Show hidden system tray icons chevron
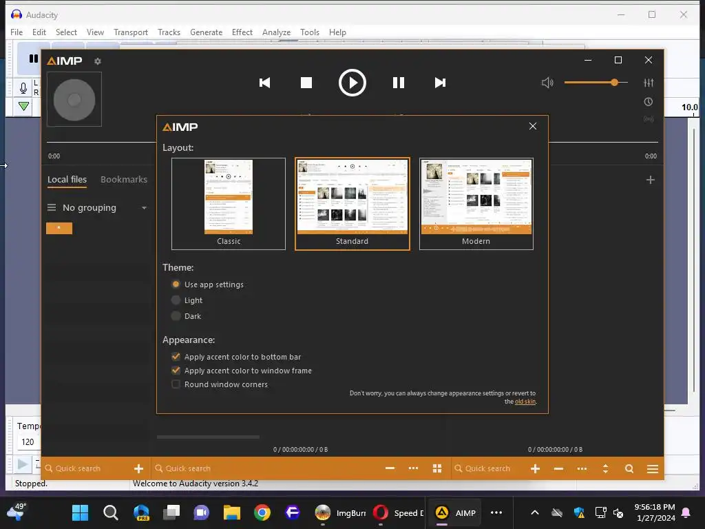Viewport: 705px width, 529px height. coord(534,512)
